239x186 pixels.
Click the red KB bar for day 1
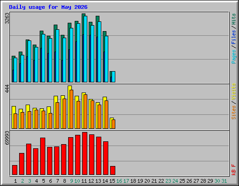point(14,170)
